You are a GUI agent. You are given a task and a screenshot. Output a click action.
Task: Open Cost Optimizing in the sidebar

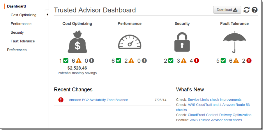coord(24,15)
